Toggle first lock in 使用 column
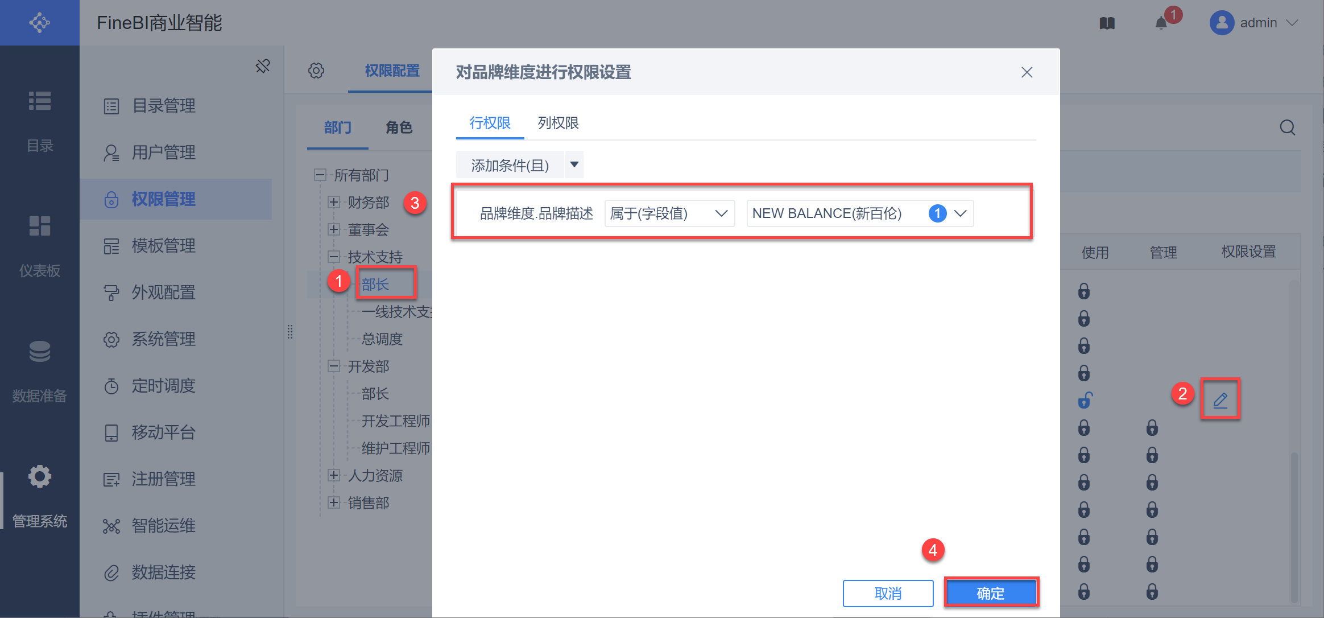Image resolution: width=1324 pixels, height=618 pixels. tap(1084, 291)
